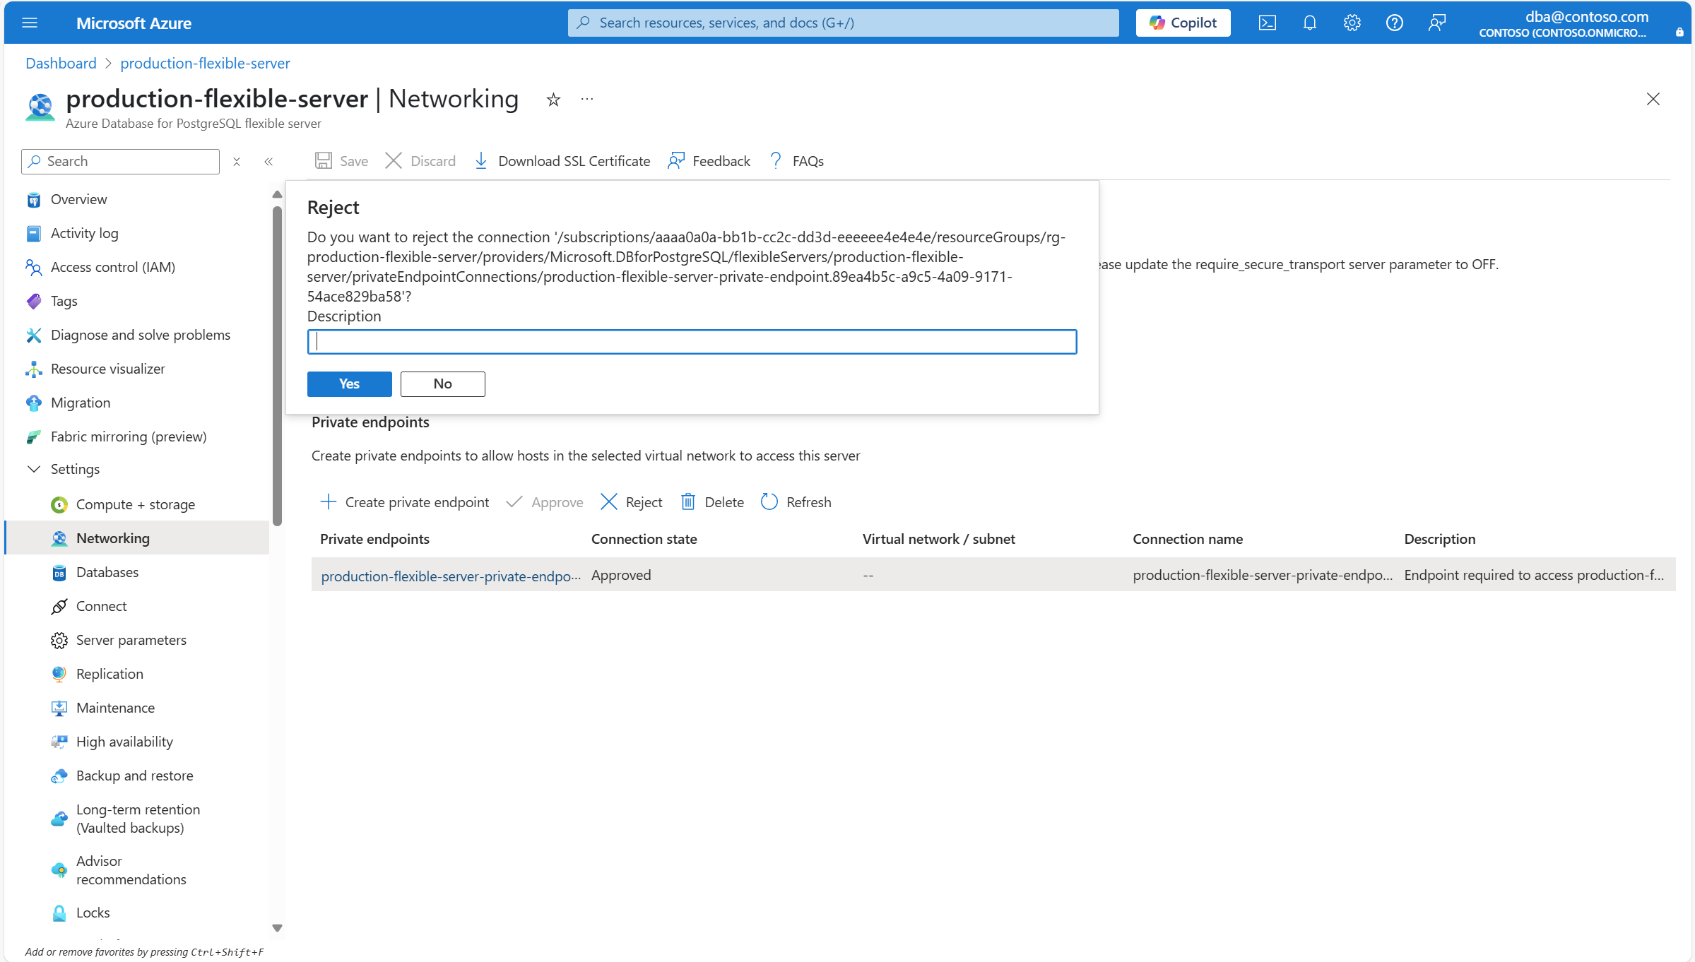
Task: Click the Description input field
Action: 692,342
